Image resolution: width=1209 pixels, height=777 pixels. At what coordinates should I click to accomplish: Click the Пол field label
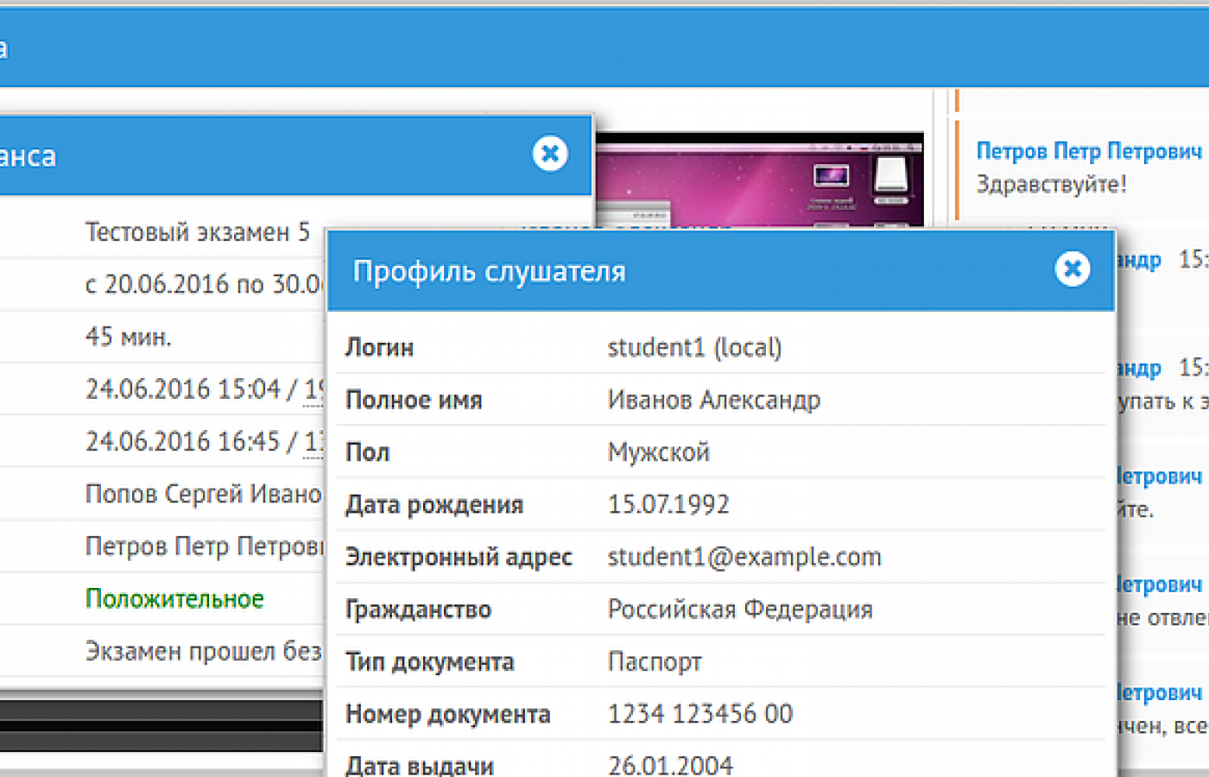click(x=368, y=452)
